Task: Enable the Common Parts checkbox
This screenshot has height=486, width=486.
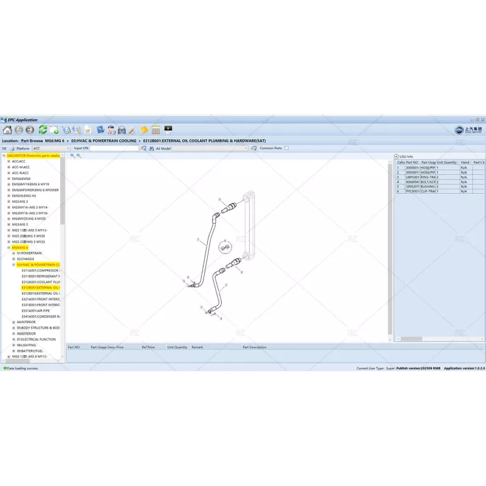Action: click(286, 148)
